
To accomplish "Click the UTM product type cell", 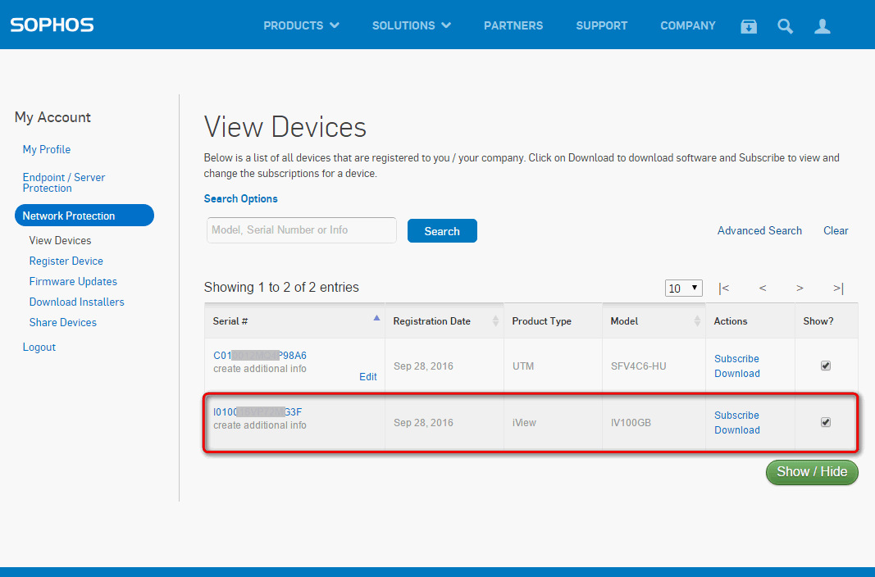I will pyautogui.click(x=523, y=366).
